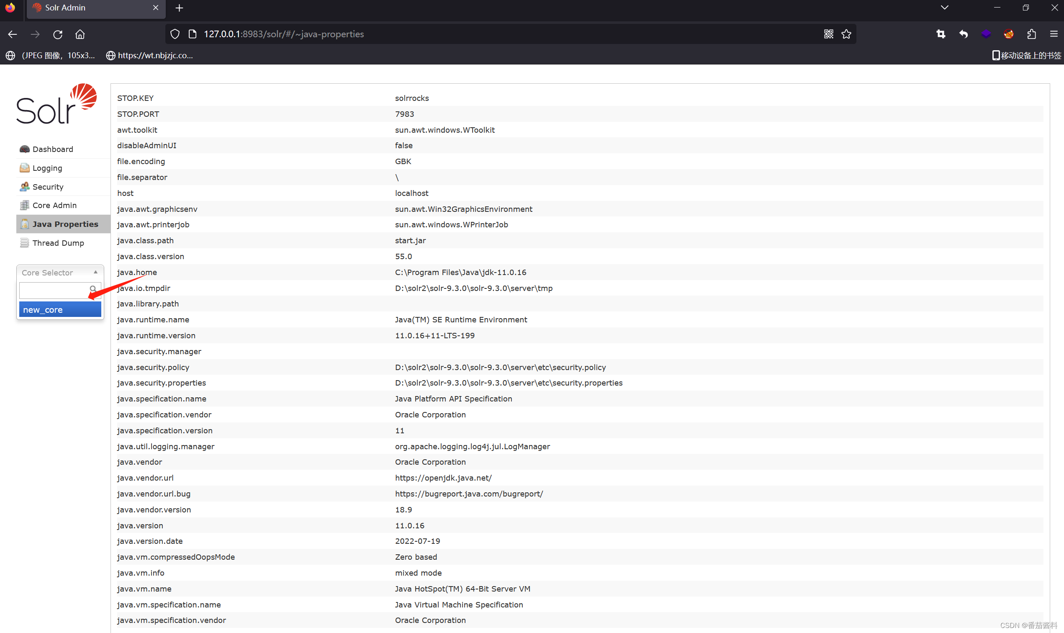Open a new browser tab

[179, 8]
